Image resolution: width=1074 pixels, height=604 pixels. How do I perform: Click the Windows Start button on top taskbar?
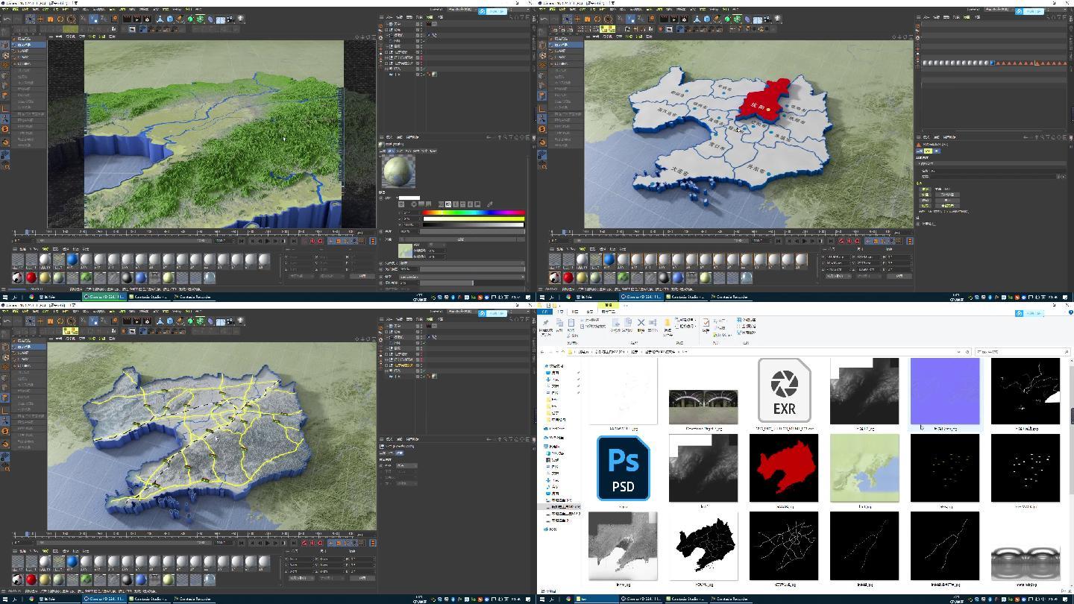pos(5,297)
